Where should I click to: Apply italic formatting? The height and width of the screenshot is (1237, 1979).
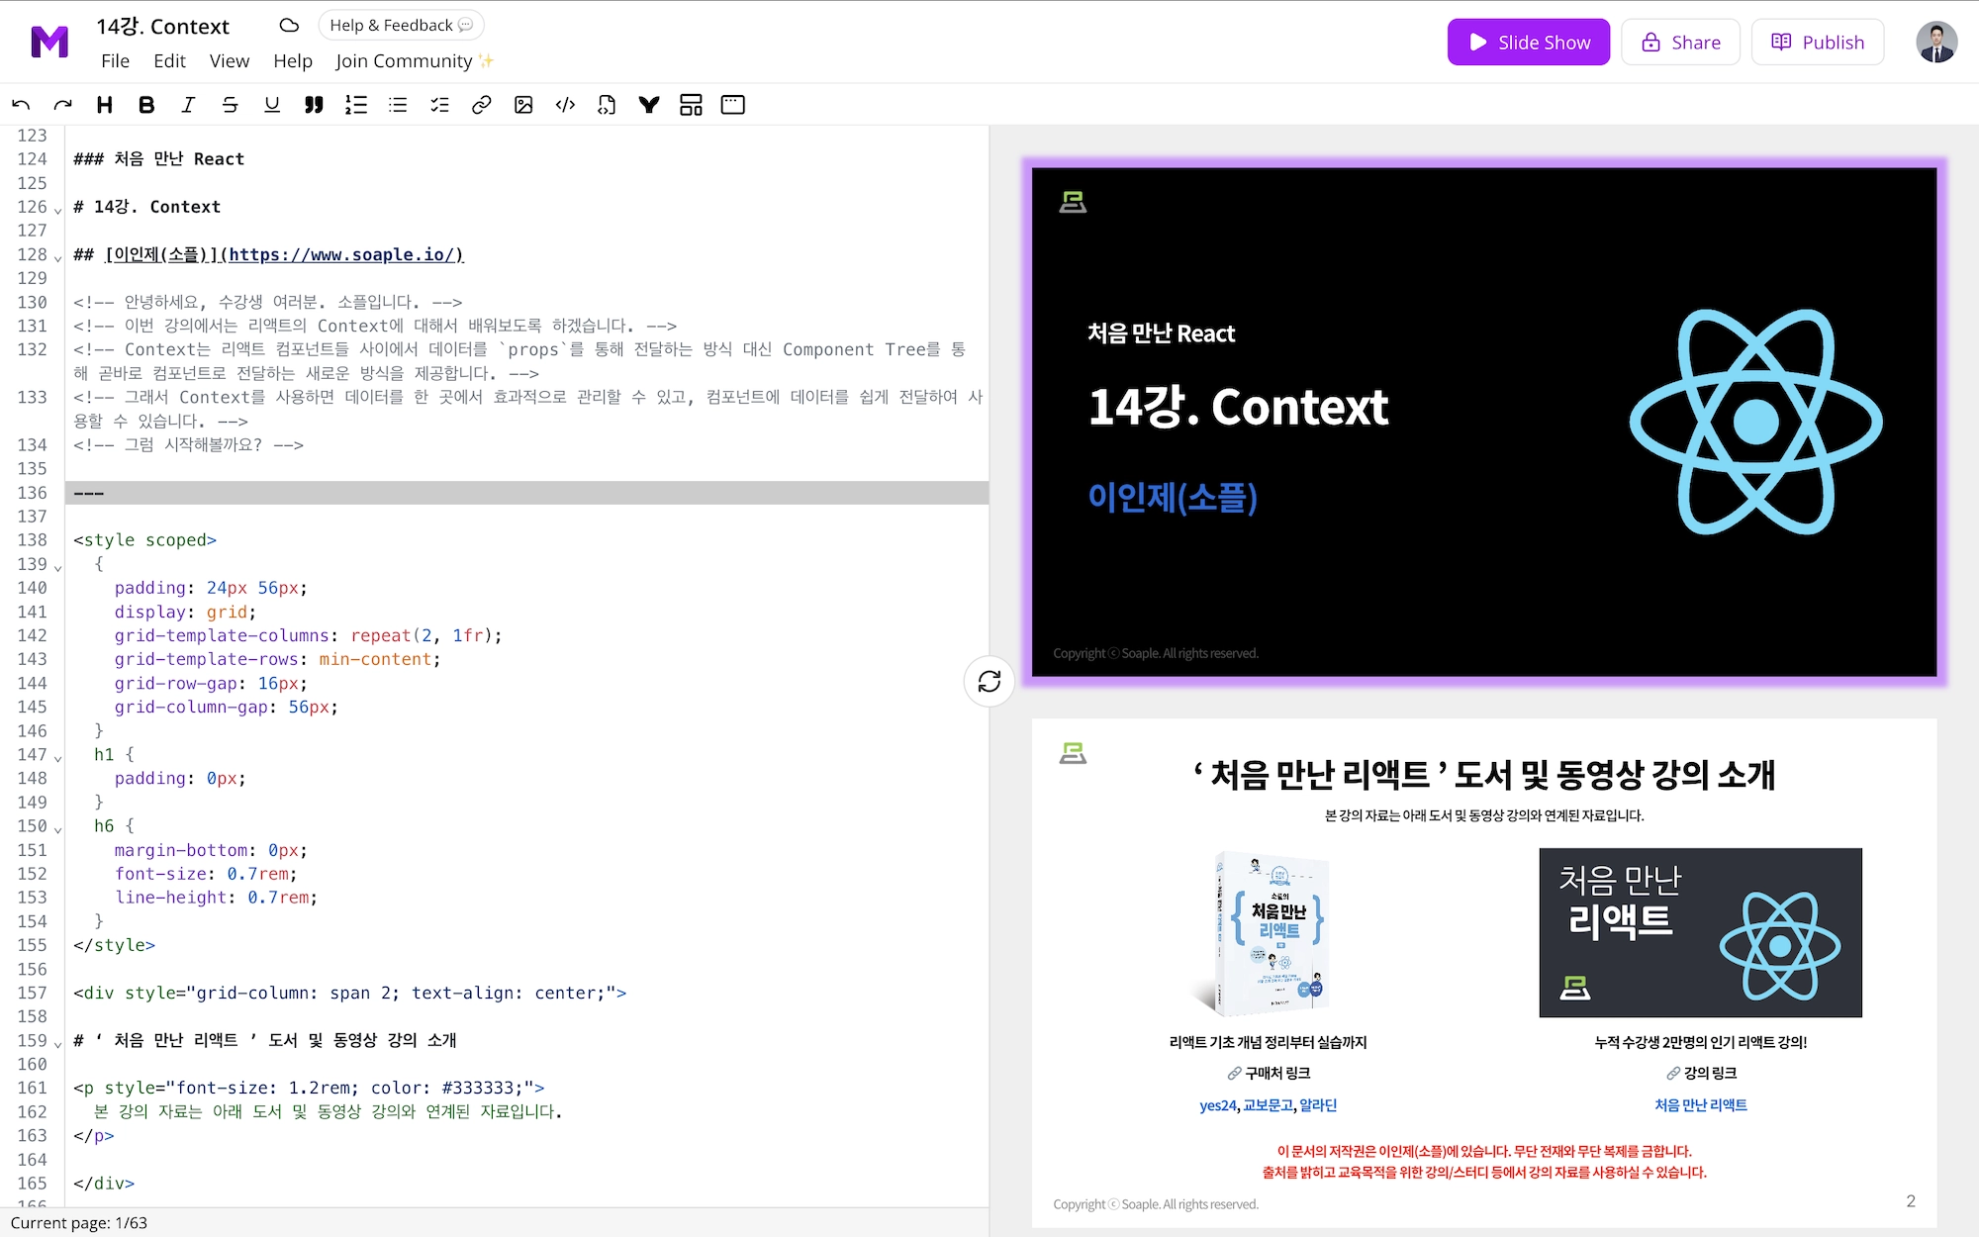(x=188, y=105)
